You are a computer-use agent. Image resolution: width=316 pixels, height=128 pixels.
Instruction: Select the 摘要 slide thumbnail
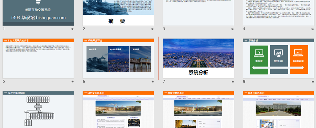(x=118, y=13)
